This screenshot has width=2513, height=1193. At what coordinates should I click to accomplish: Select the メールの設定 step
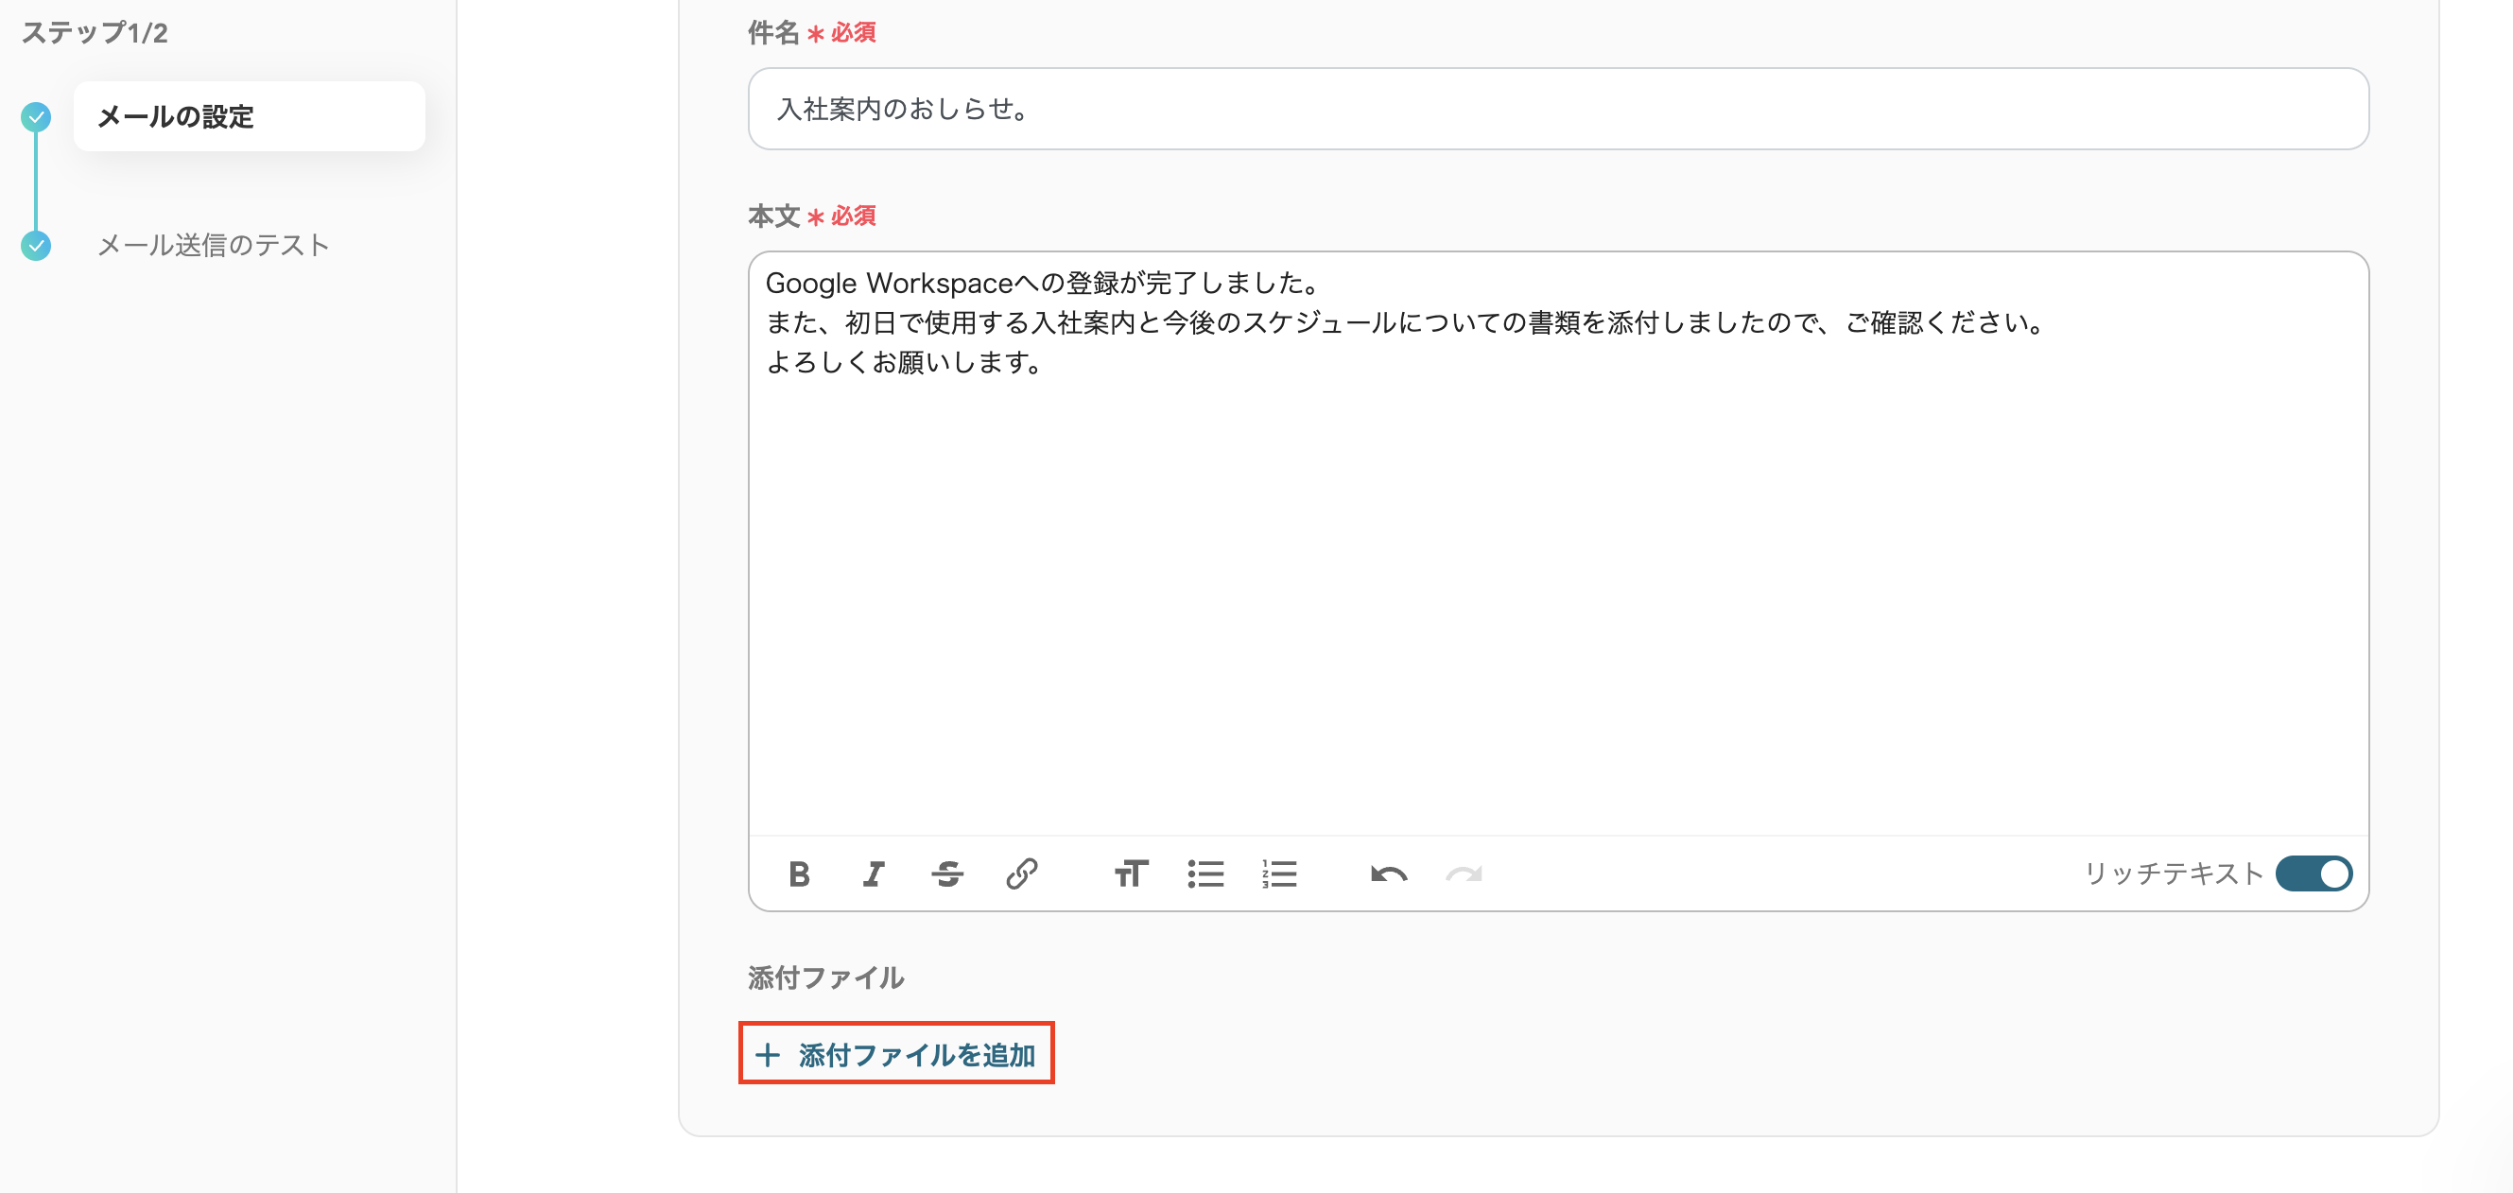click(x=176, y=116)
